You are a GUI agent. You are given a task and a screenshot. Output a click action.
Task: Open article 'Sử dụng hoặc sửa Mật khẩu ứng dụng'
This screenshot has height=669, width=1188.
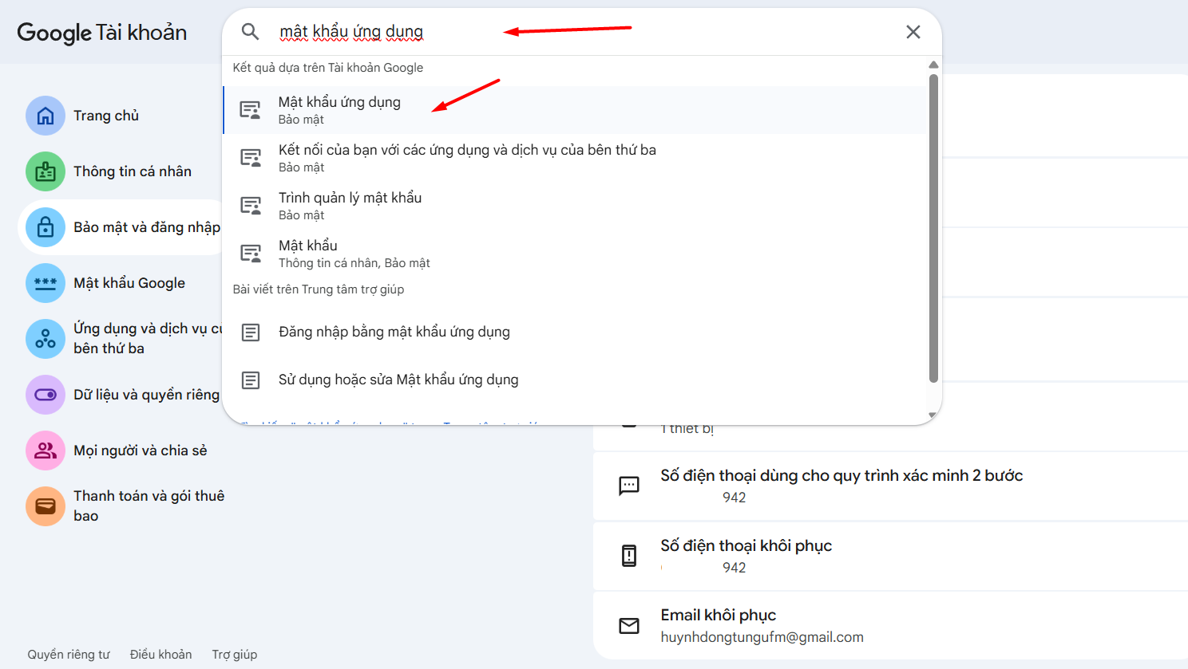pyautogui.click(x=575, y=380)
